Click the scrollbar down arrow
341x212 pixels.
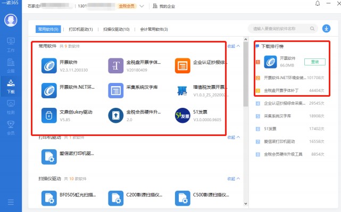246,203
